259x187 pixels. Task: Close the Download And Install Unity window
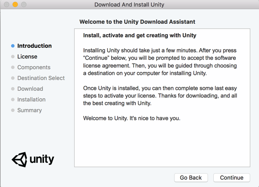(x=6, y=5)
